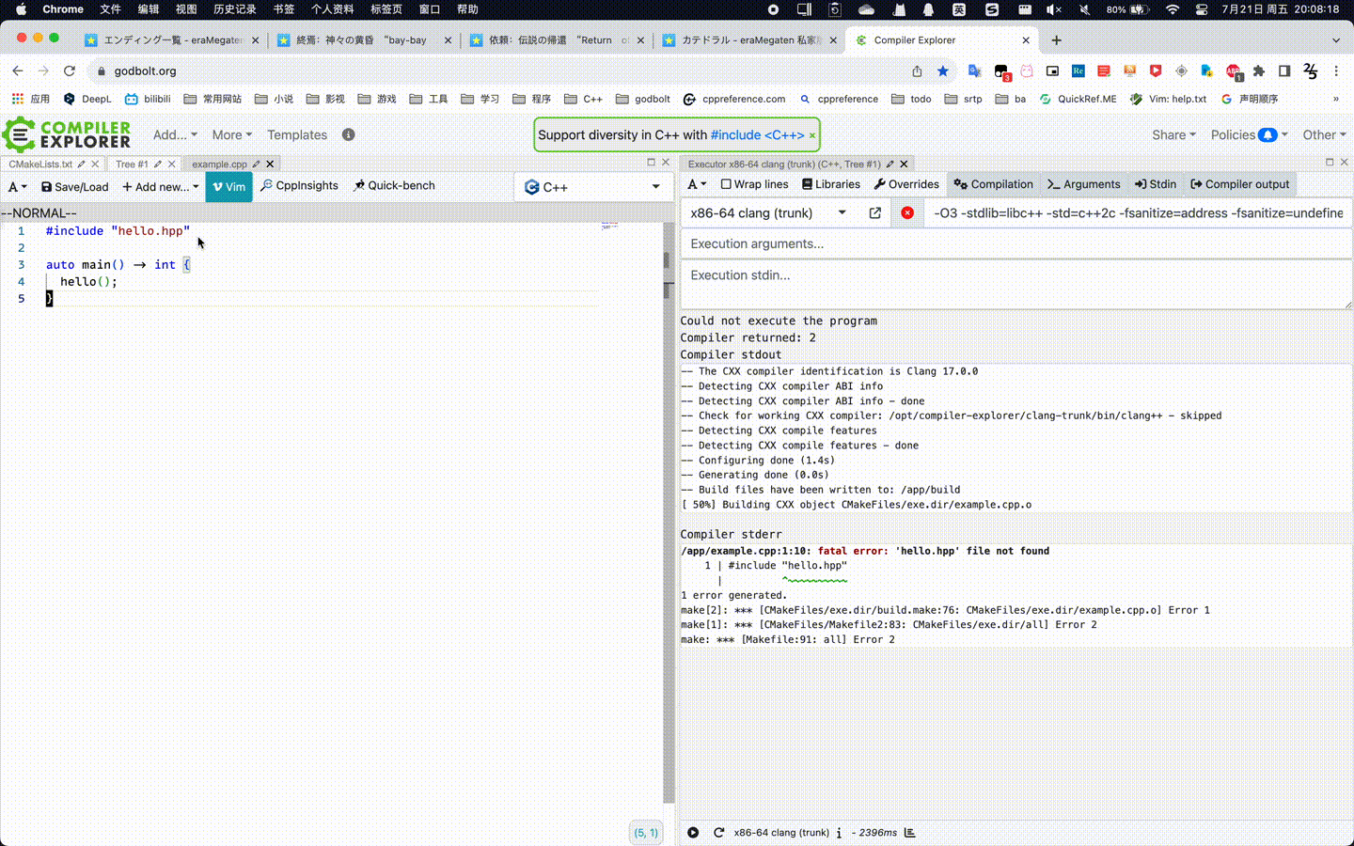
Task: Open the Libraries button
Action: (x=831, y=184)
